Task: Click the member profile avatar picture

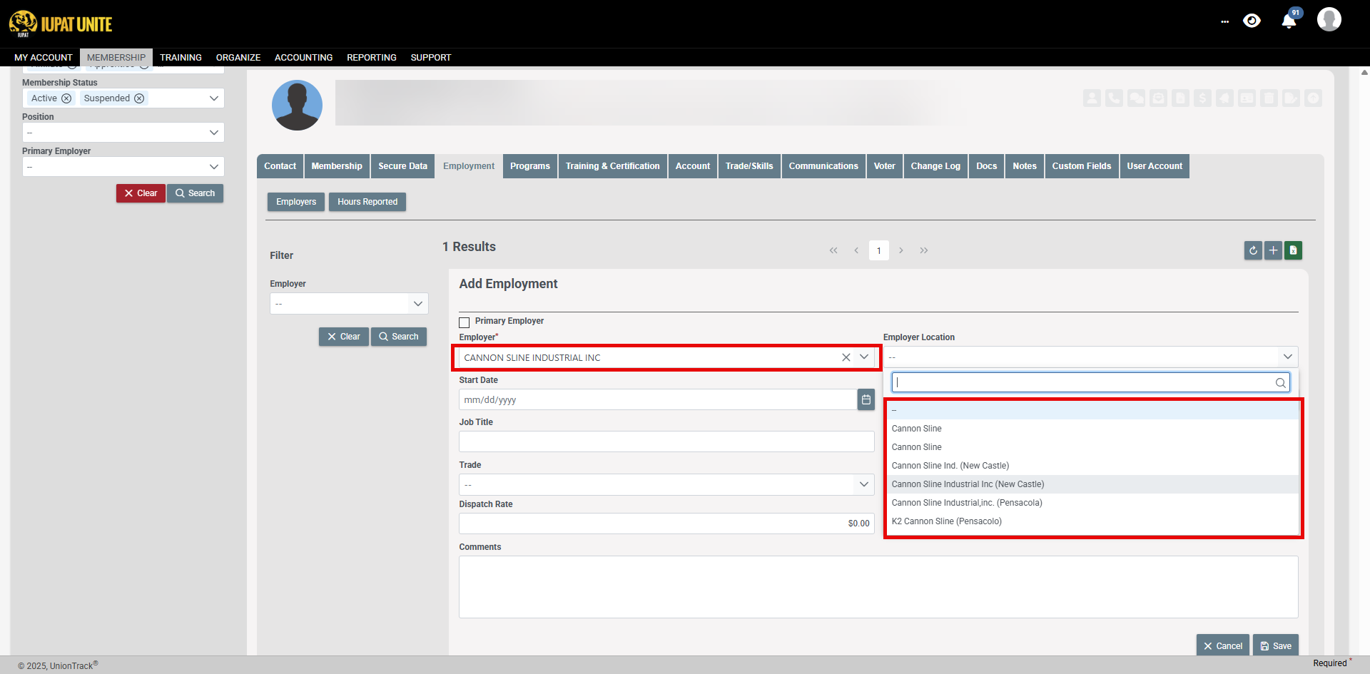Action: click(x=297, y=105)
